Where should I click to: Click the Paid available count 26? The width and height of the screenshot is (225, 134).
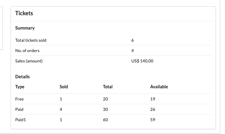pos(153,109)
